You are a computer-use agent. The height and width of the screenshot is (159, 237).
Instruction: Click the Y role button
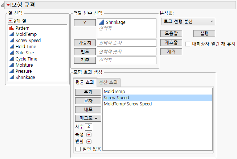coord(85,22)
